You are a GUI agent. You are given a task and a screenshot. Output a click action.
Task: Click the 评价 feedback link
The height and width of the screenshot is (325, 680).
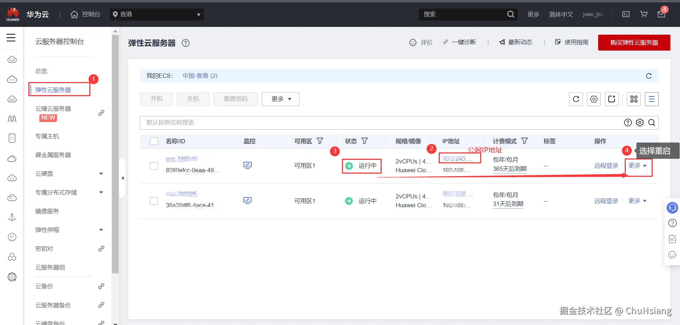pyautogui.click(x=421, y=42)
